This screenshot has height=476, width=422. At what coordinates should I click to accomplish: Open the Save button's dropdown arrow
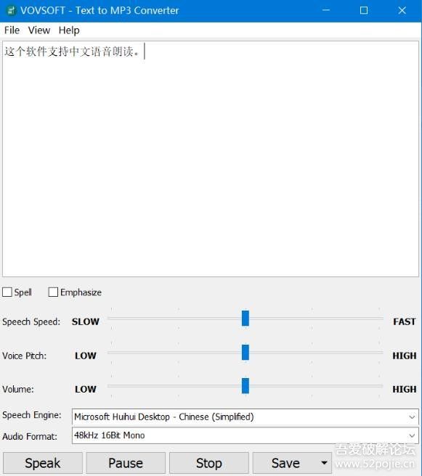click(324, 463)
